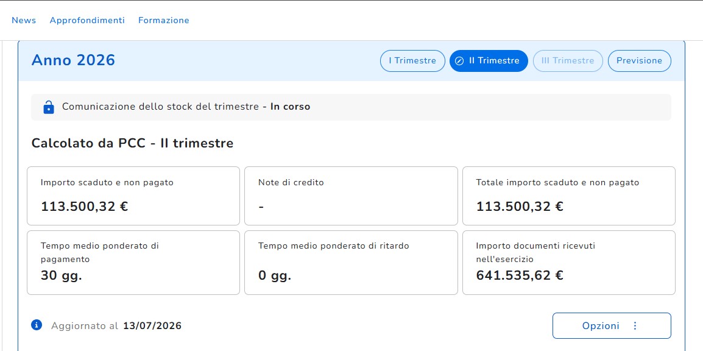Open the News link
The height and width of the screenshot is (351, 703).
(x=24, y=20)
